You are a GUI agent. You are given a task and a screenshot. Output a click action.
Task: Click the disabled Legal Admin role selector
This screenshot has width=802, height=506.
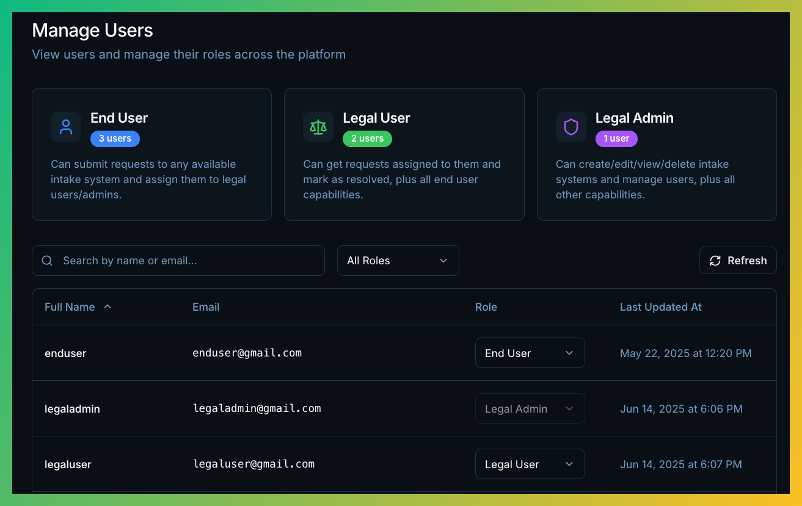(x=530, y=408)
